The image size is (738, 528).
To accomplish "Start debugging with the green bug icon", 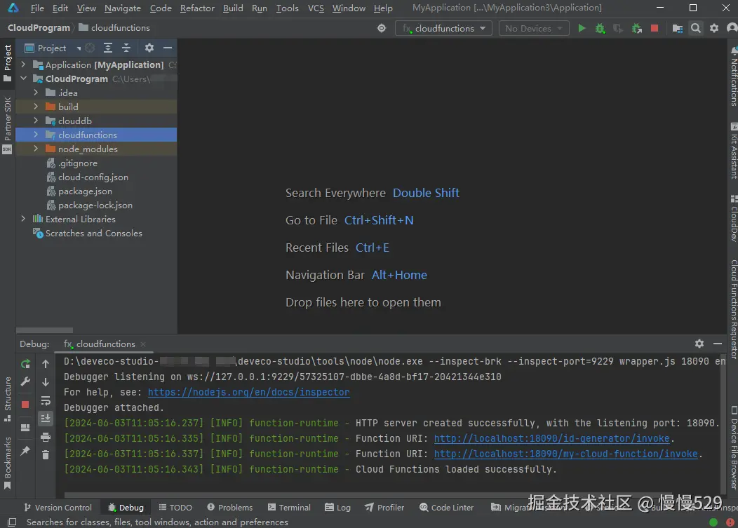I will 600,28.
